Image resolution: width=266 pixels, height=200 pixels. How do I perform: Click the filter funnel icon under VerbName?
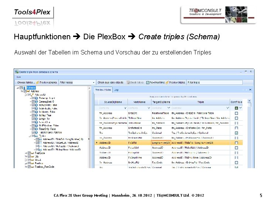click(x=149, y=108)
